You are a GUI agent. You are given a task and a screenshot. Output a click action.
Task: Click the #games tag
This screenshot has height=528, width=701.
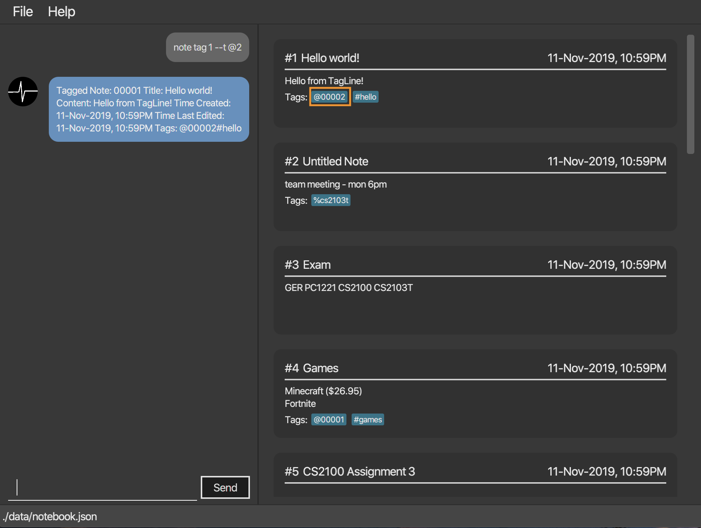[368, 419]
